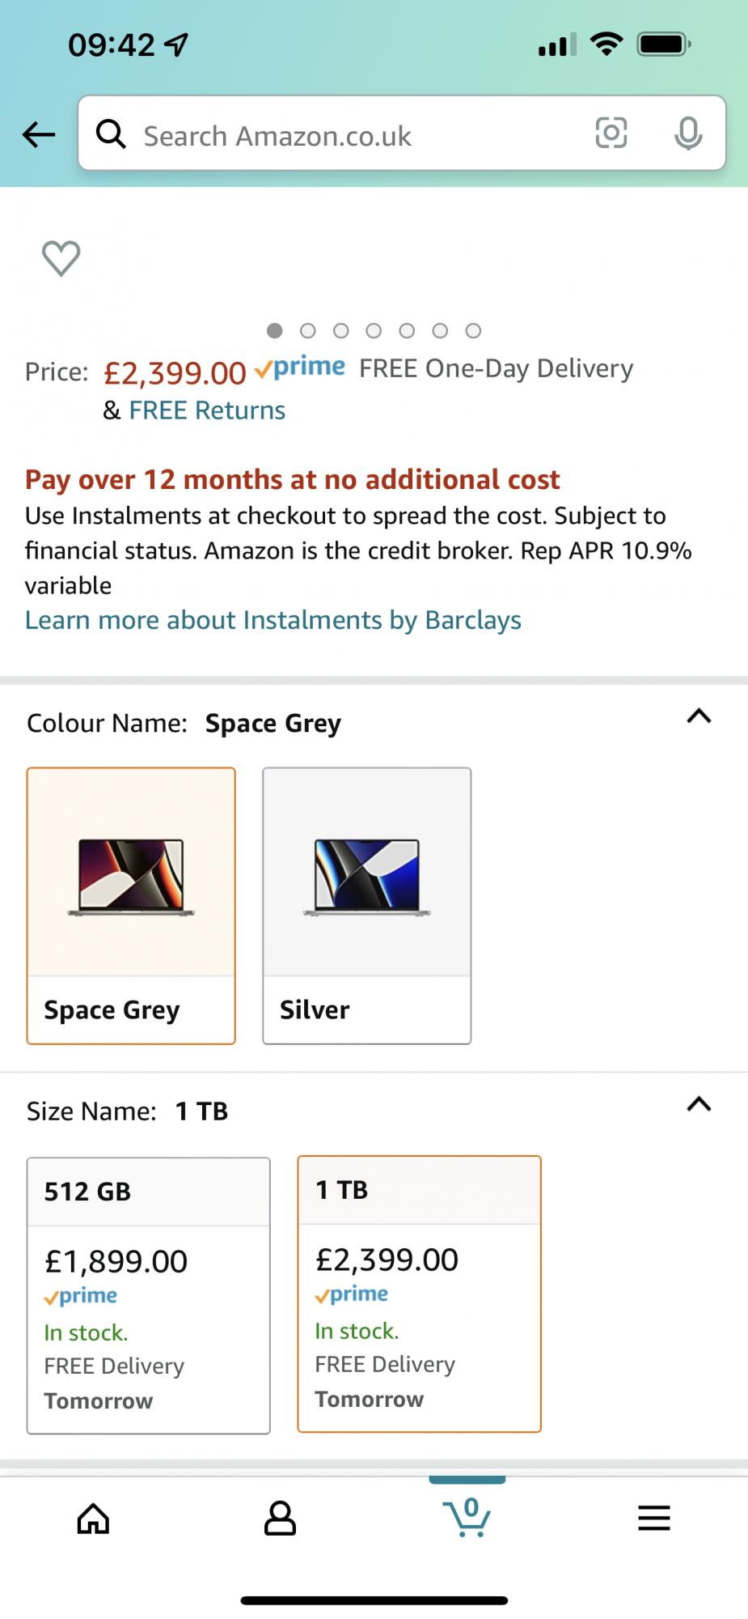Jump to the last image carousel dot
This screenshot has width=748, height=1619.
pyautogui.click(x=474, y=331)
